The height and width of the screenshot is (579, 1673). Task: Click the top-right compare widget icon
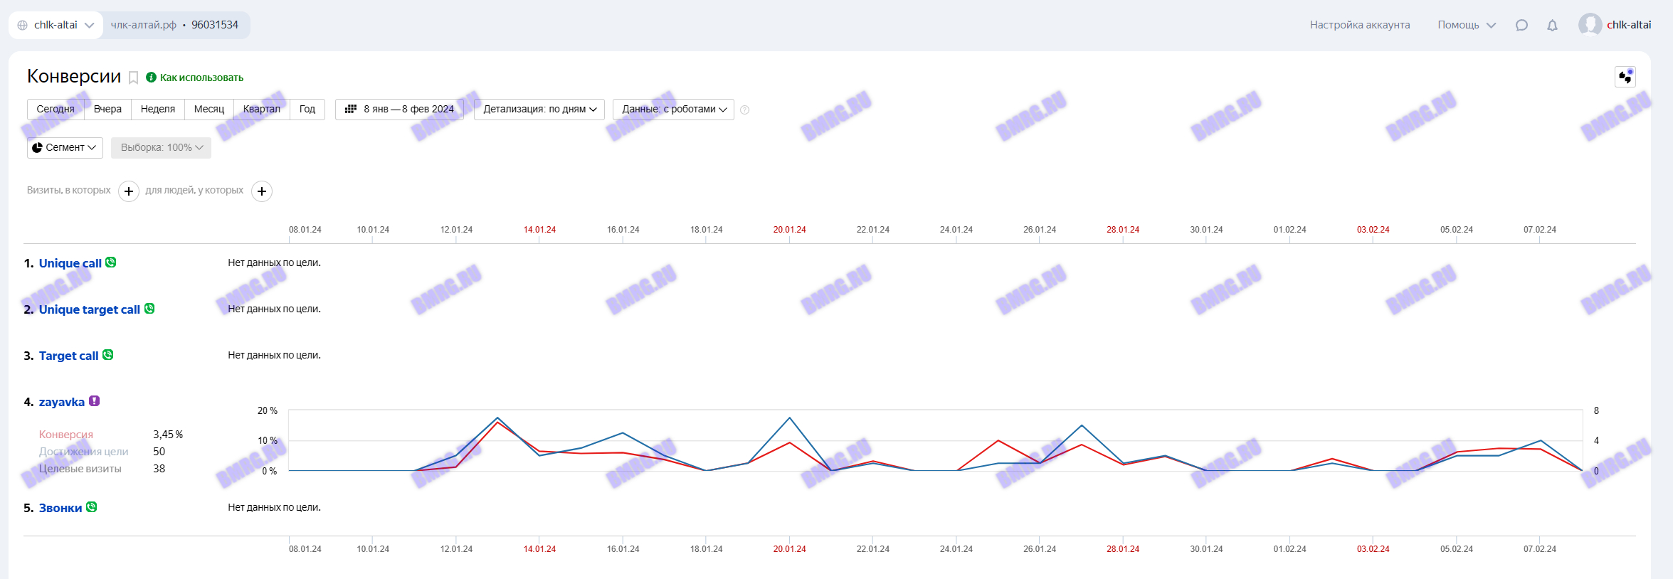point(1625,77)
